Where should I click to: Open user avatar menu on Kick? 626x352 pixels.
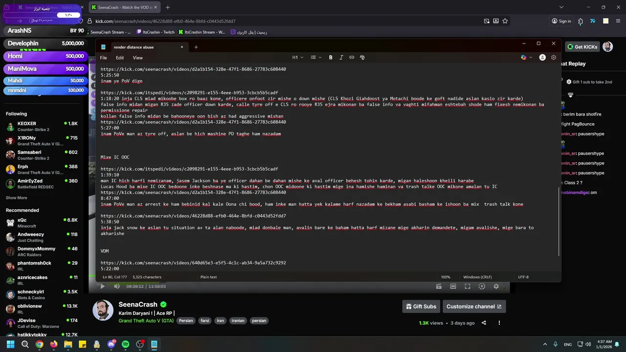[607, 47]
